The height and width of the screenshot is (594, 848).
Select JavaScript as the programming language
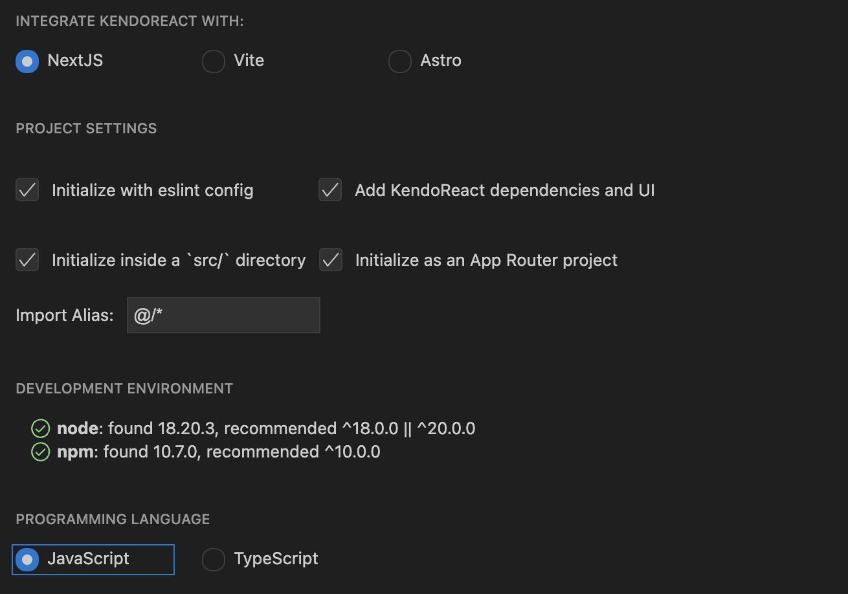tap(27, 560)
